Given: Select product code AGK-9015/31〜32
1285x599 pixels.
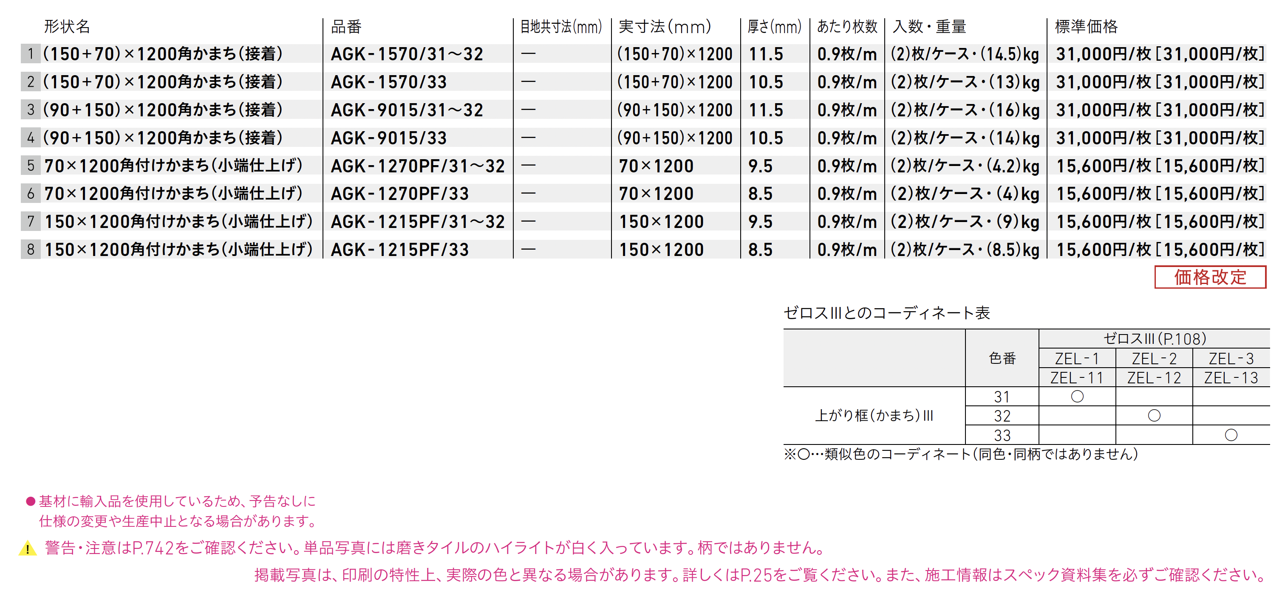Looking at the screenshot, I should tap(407, 110).
